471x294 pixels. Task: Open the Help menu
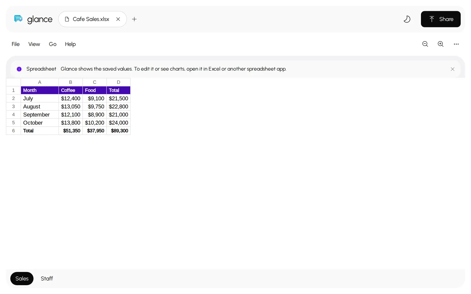(70, 44)
